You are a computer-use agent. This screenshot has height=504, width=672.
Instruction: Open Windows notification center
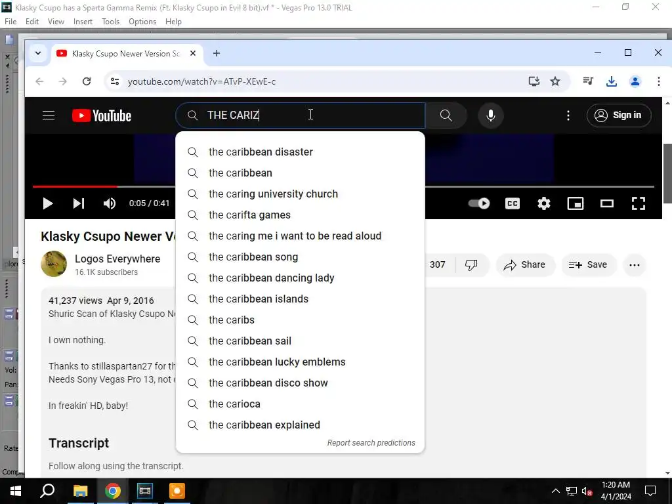coord(650,491)
